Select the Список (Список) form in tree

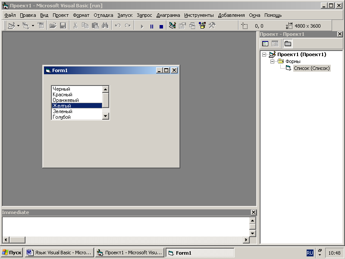pos(312,68)
